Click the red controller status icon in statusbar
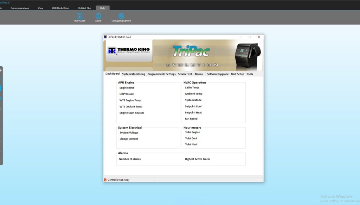This screenshot has height=205, width=360. (105, 179)
